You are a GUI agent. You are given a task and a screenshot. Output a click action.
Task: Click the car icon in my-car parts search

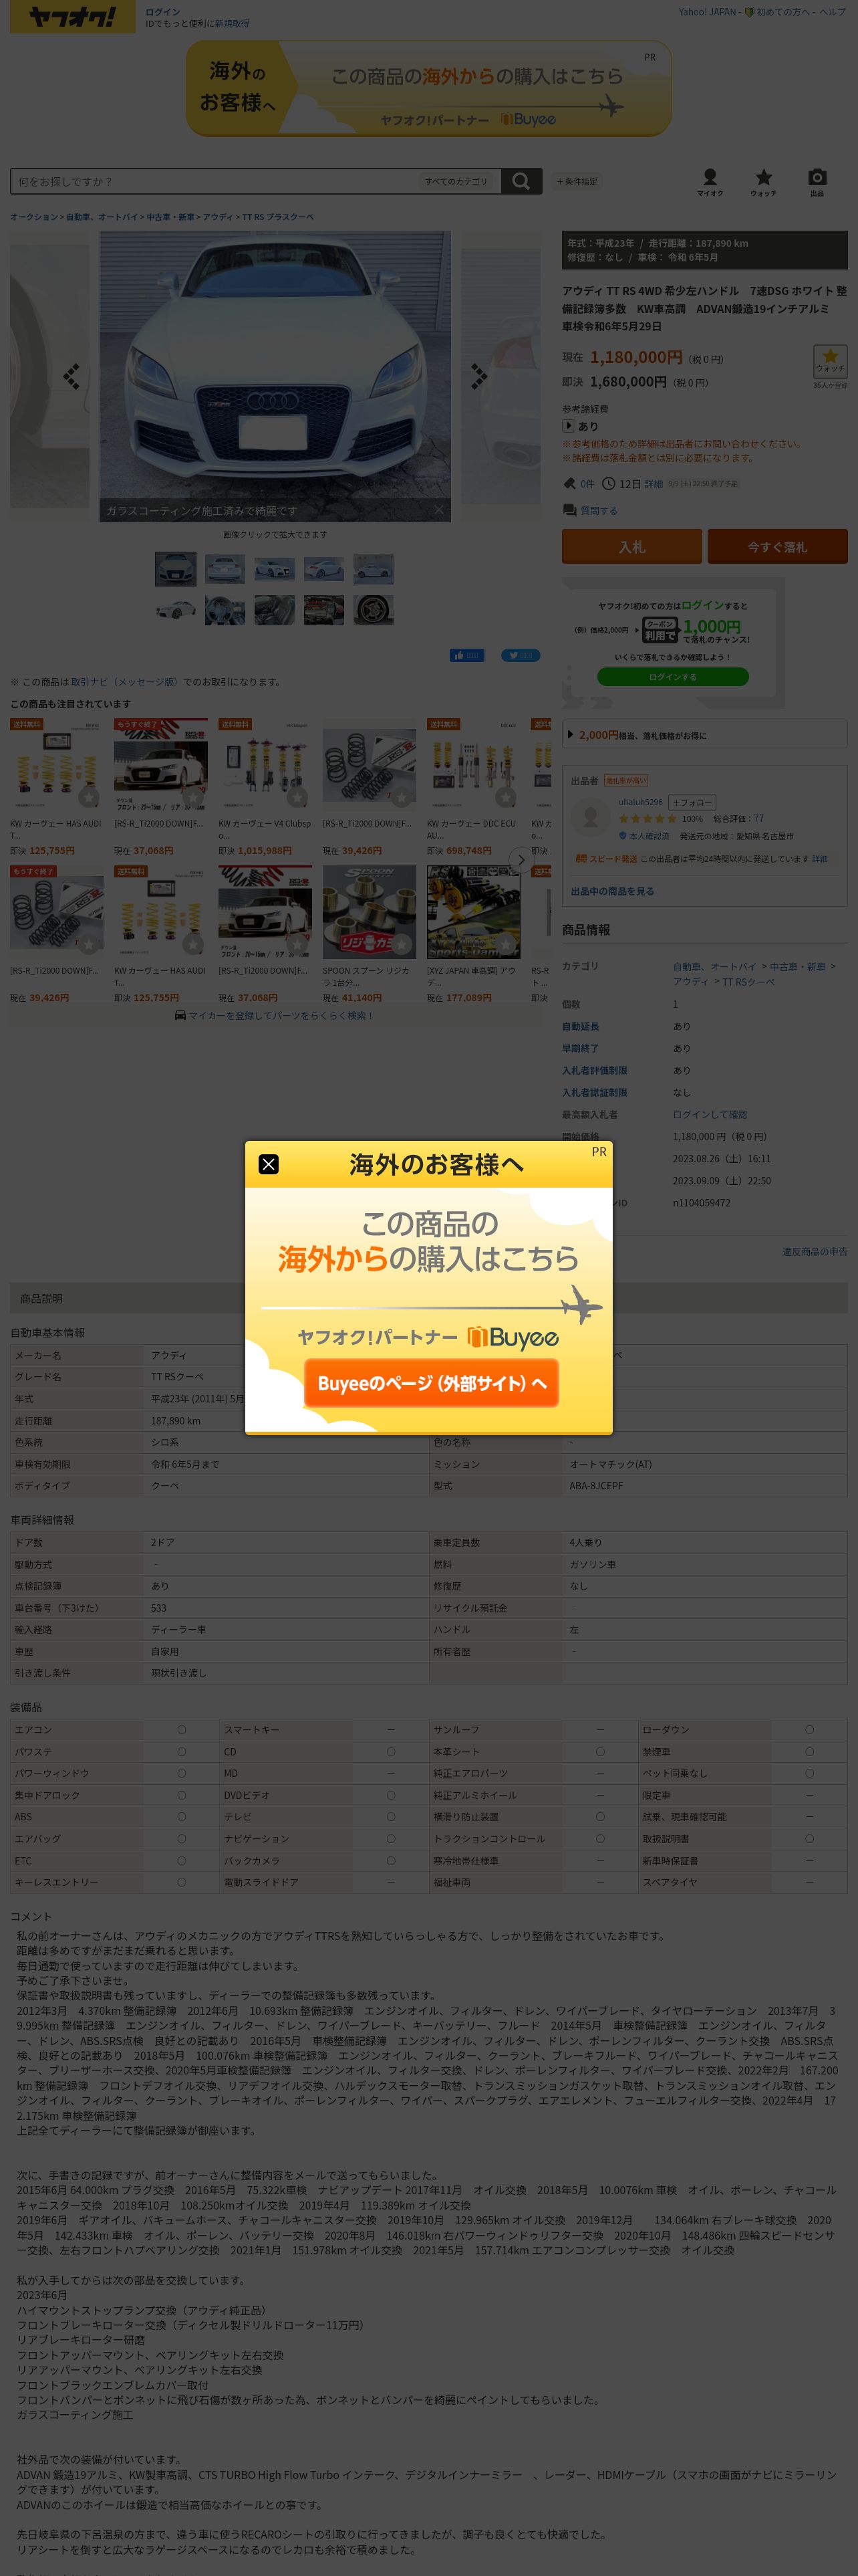(180, 1015)
